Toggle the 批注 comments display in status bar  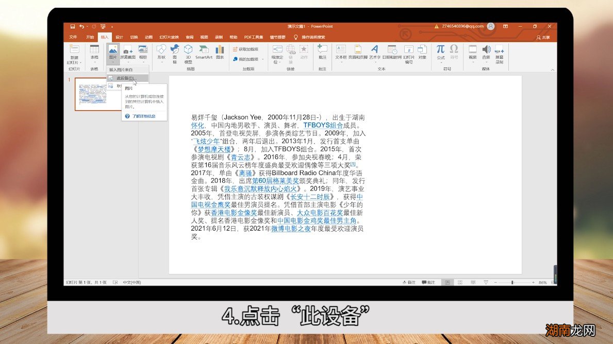[429, 282]
